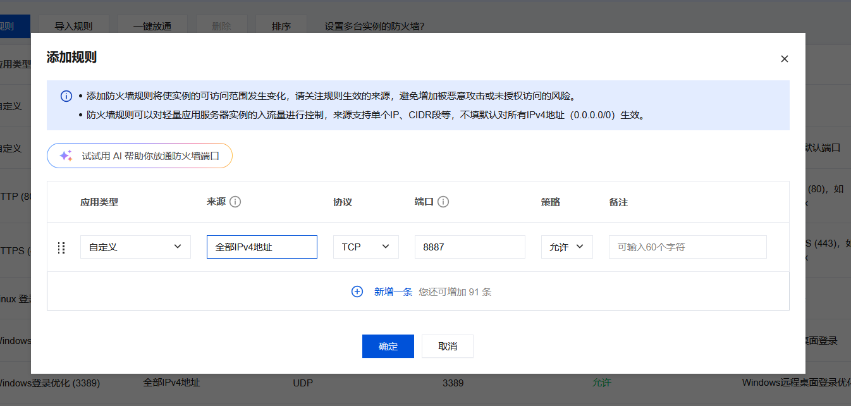Screen dimensions: 851x406
Task: Open the TCP protocol dropdown
Action: click(x=365, y=247)
